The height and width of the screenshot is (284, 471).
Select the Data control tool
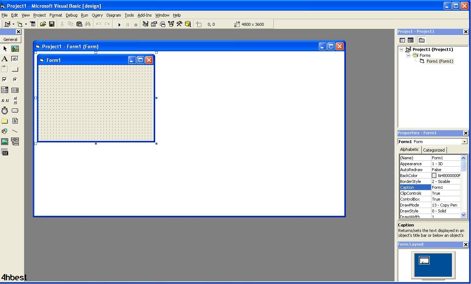pos(15,142)
